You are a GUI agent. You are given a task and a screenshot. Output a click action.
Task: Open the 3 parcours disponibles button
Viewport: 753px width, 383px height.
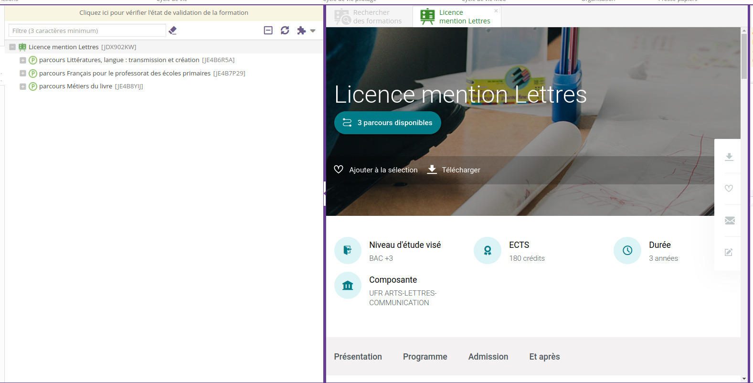(388, 123)
